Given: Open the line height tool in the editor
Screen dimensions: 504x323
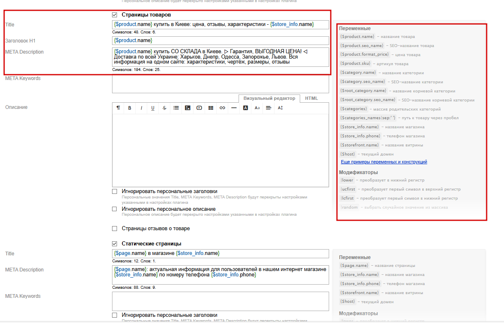Looking at the screenshot, I should click(x=280, y=108).
